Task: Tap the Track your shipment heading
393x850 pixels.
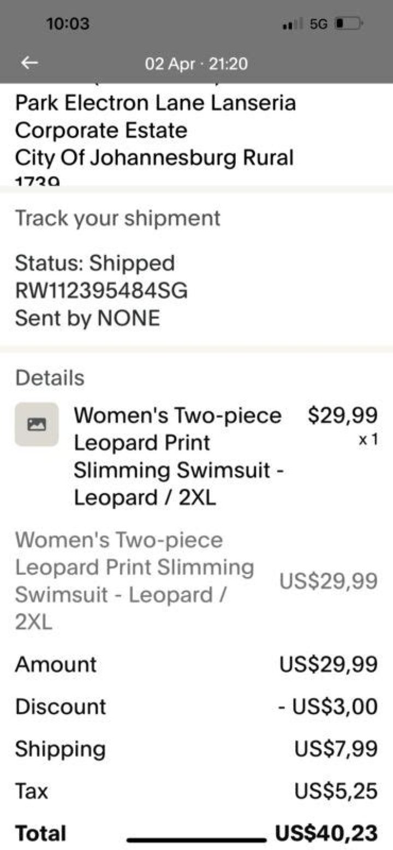Action: tap(117, 218)
